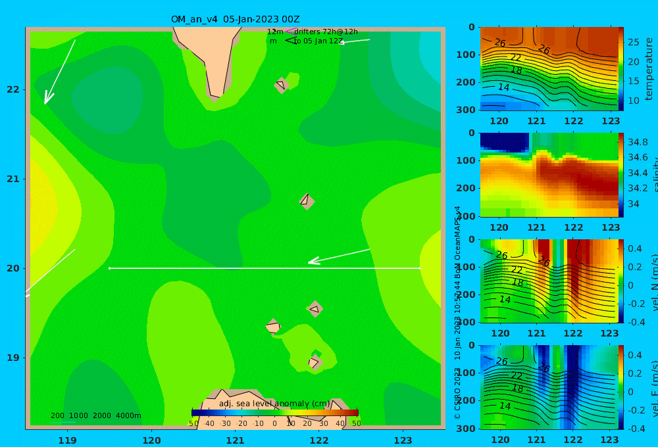Click depth label 300 on salinity plot
Screen dimensions: 658x447
466,216
